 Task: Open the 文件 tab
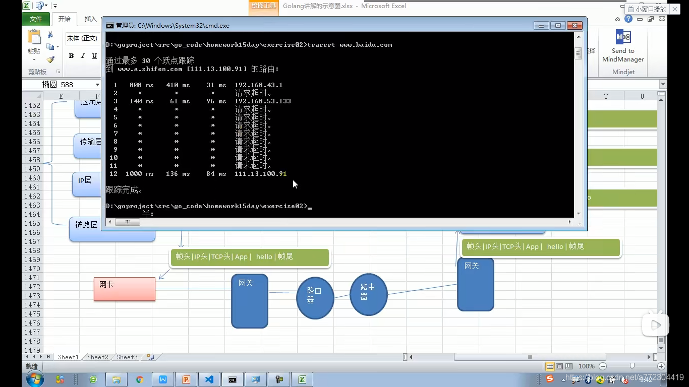(x=36, y=19)
